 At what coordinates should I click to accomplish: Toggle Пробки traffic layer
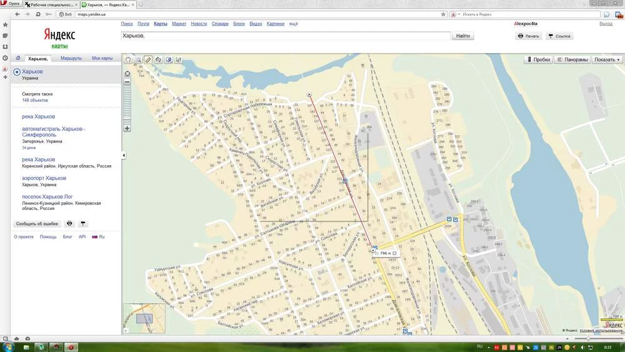538,60
